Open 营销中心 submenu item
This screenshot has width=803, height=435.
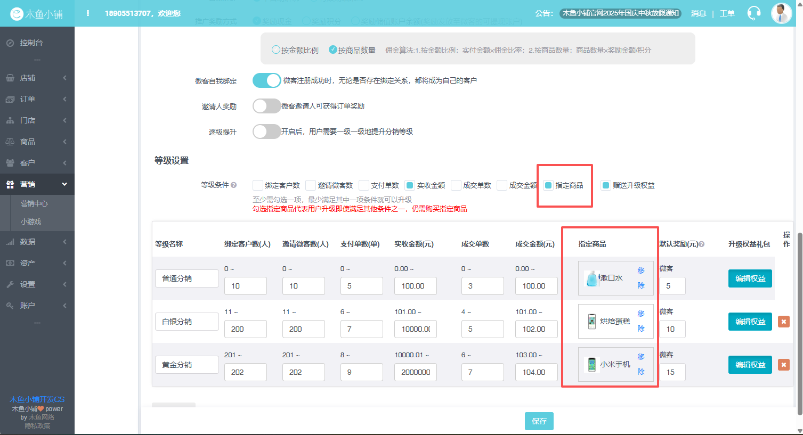point(34,203)
